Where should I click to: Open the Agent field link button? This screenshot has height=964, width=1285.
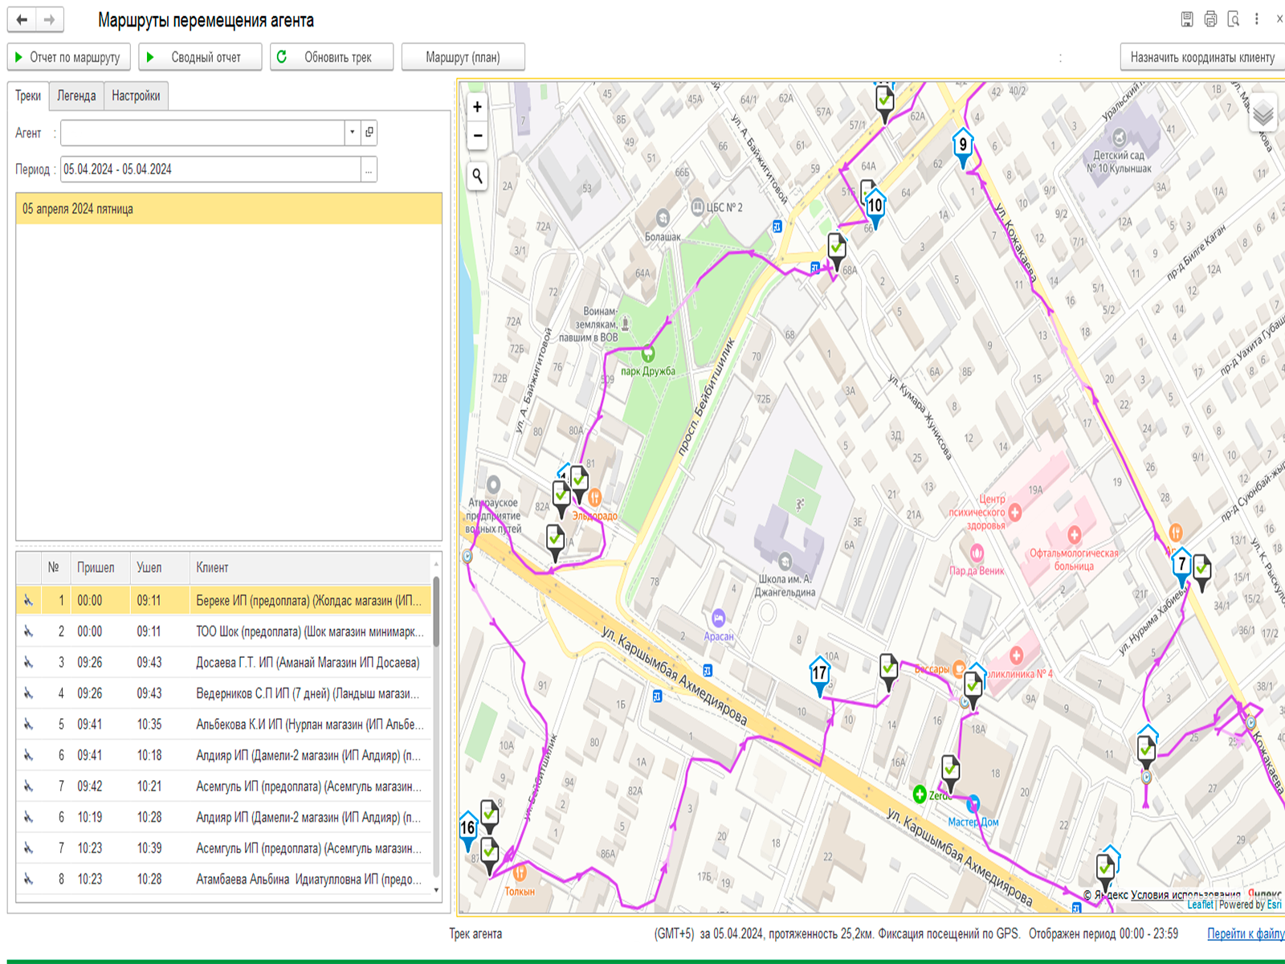[369, 133]
